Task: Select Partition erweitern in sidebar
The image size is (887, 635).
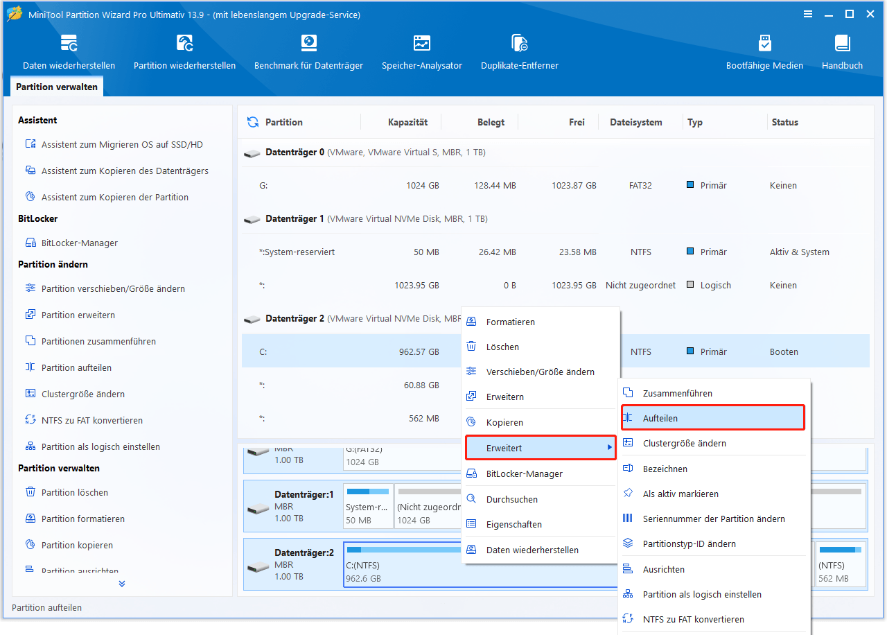Action: point(70,315)
